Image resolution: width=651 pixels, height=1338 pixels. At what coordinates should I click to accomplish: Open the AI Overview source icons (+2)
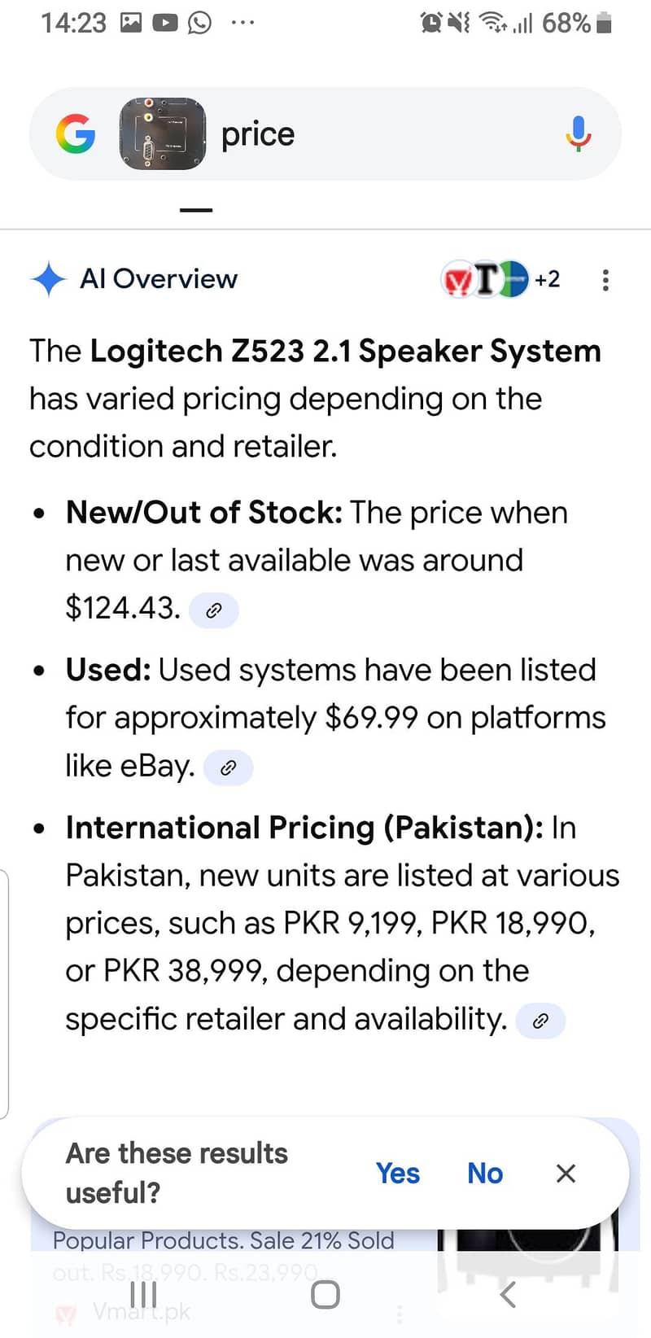(x=500, y=279)
